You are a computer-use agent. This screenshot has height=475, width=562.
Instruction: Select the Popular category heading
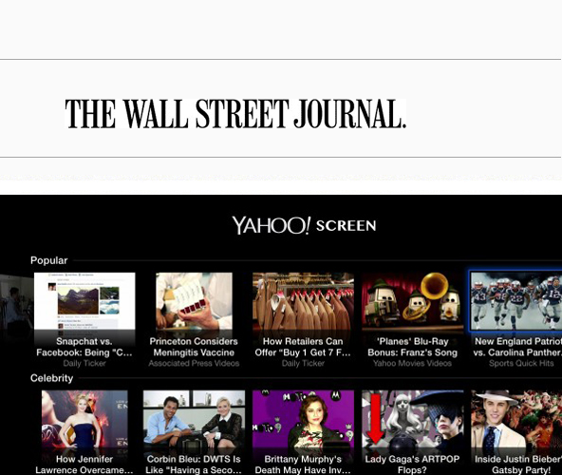coord(49,260)
